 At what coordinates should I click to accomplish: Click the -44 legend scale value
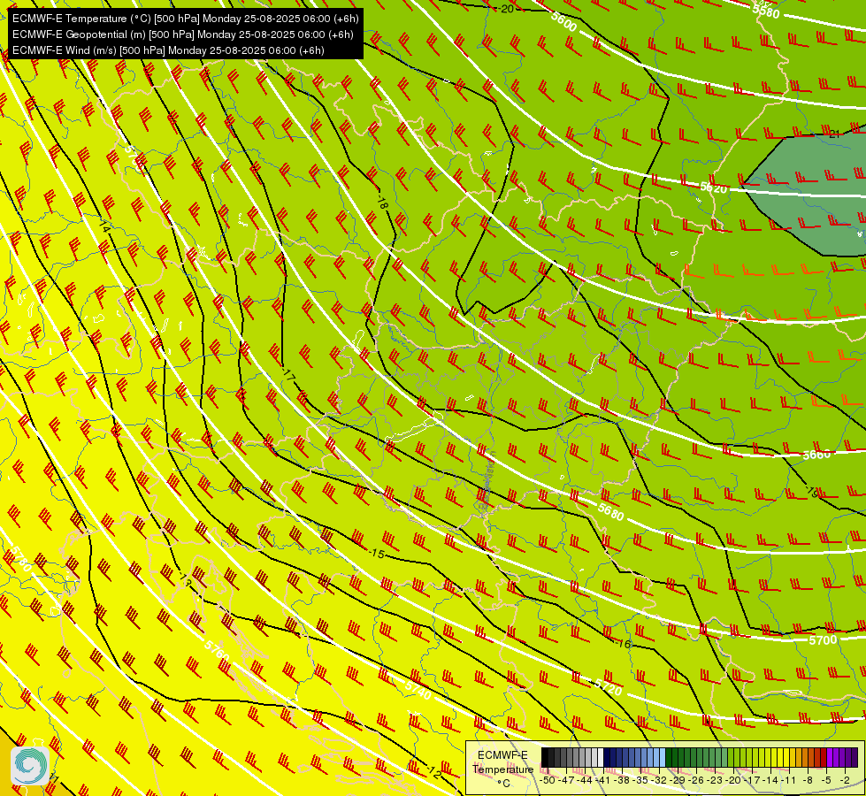coord(586,780)
